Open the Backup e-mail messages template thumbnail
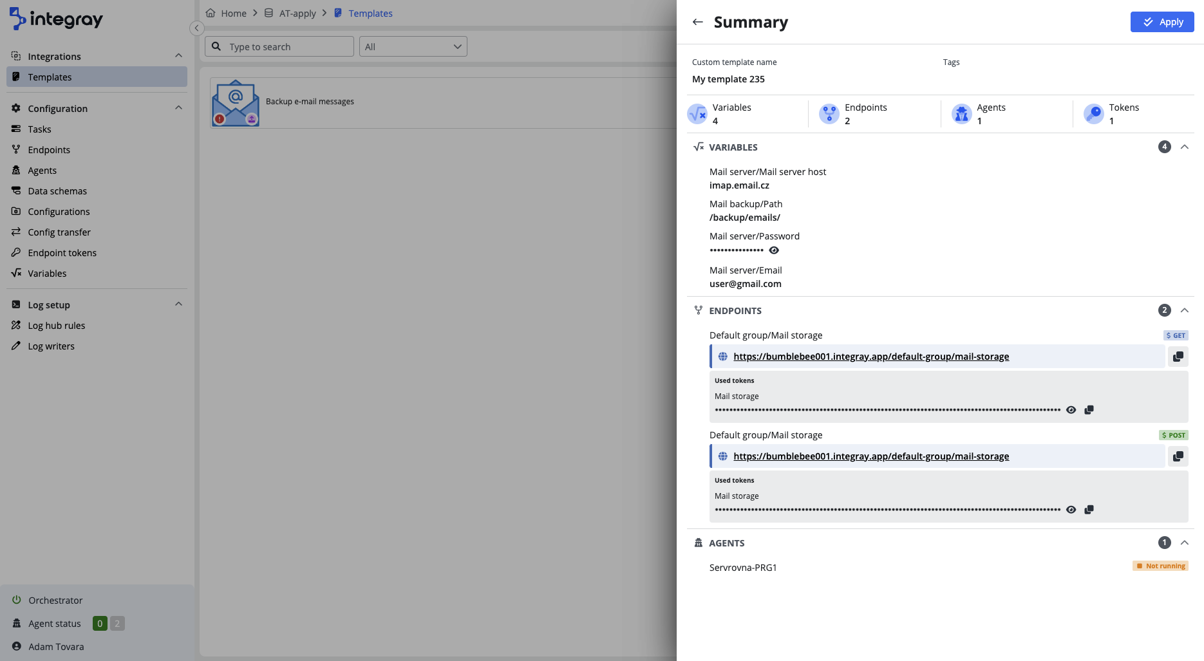1204x661 pixels. coord(236,103)
